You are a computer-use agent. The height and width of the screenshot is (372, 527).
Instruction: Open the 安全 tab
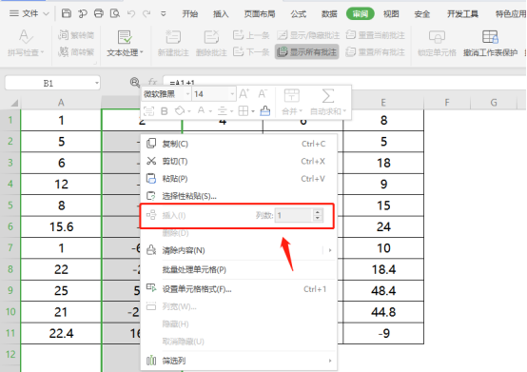click(x=422, y=13)
